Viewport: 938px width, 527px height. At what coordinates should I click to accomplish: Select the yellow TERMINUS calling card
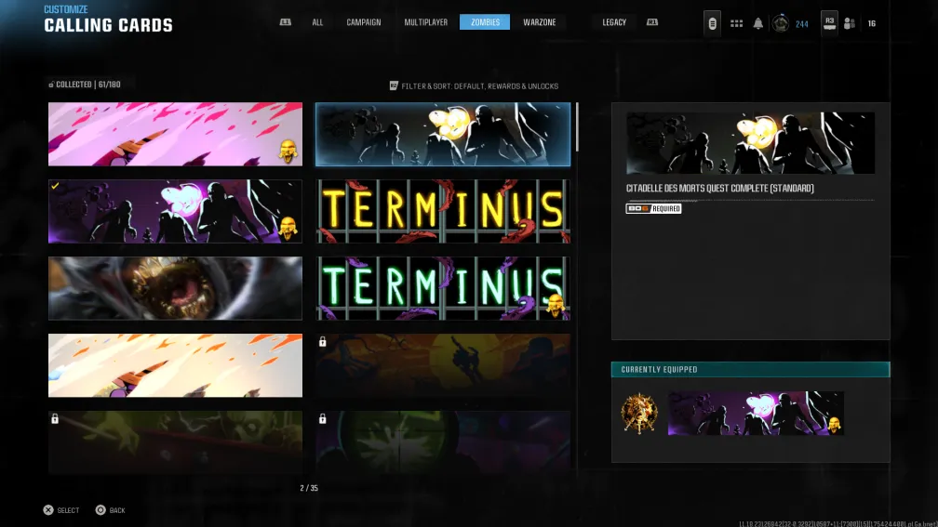[443, 211]
